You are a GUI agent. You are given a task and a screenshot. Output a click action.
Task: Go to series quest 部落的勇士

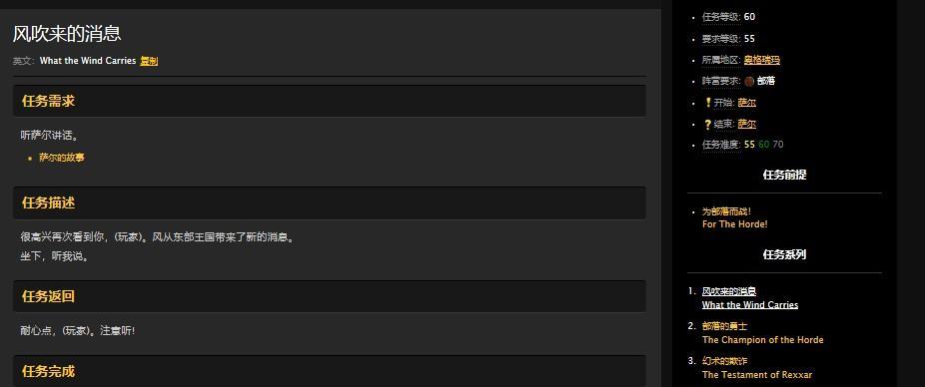[724, 326]
